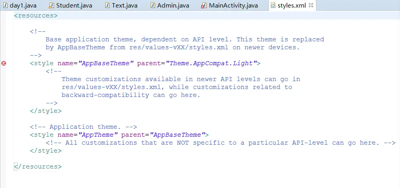Click the 'Base application theme' comment line
The width and height of the screenshot is (400, 188).
tap(185, 39)
